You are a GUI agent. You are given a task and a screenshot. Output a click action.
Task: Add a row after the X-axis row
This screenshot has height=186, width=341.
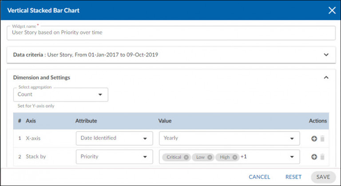(x=314, y=139)
